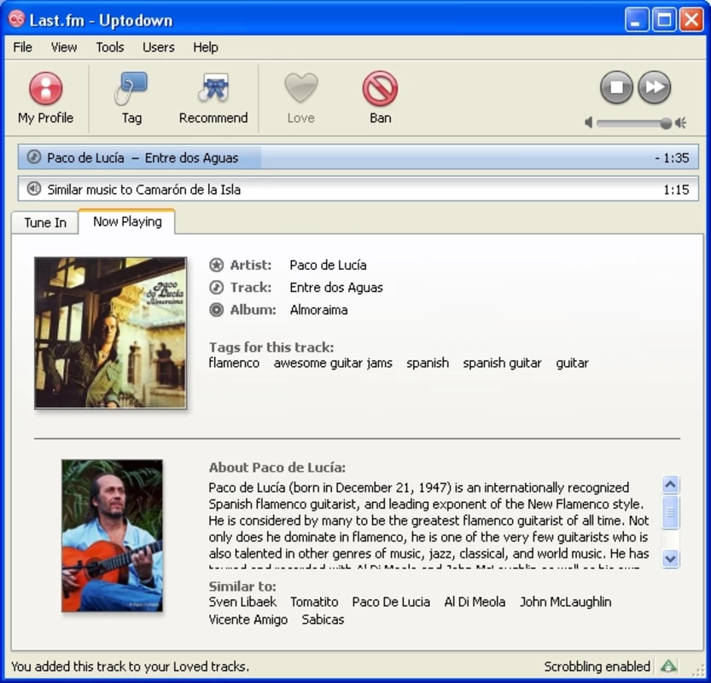Viewport: 711px width, 683px height.
Task: Click the remaining time -1:35
Action: [672, 158]
